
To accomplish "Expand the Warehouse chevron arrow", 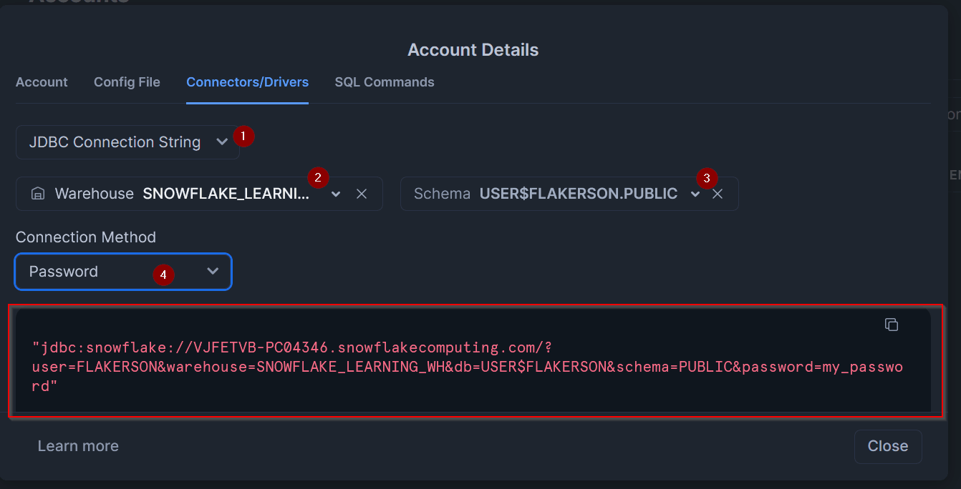I will pos(336,194).
